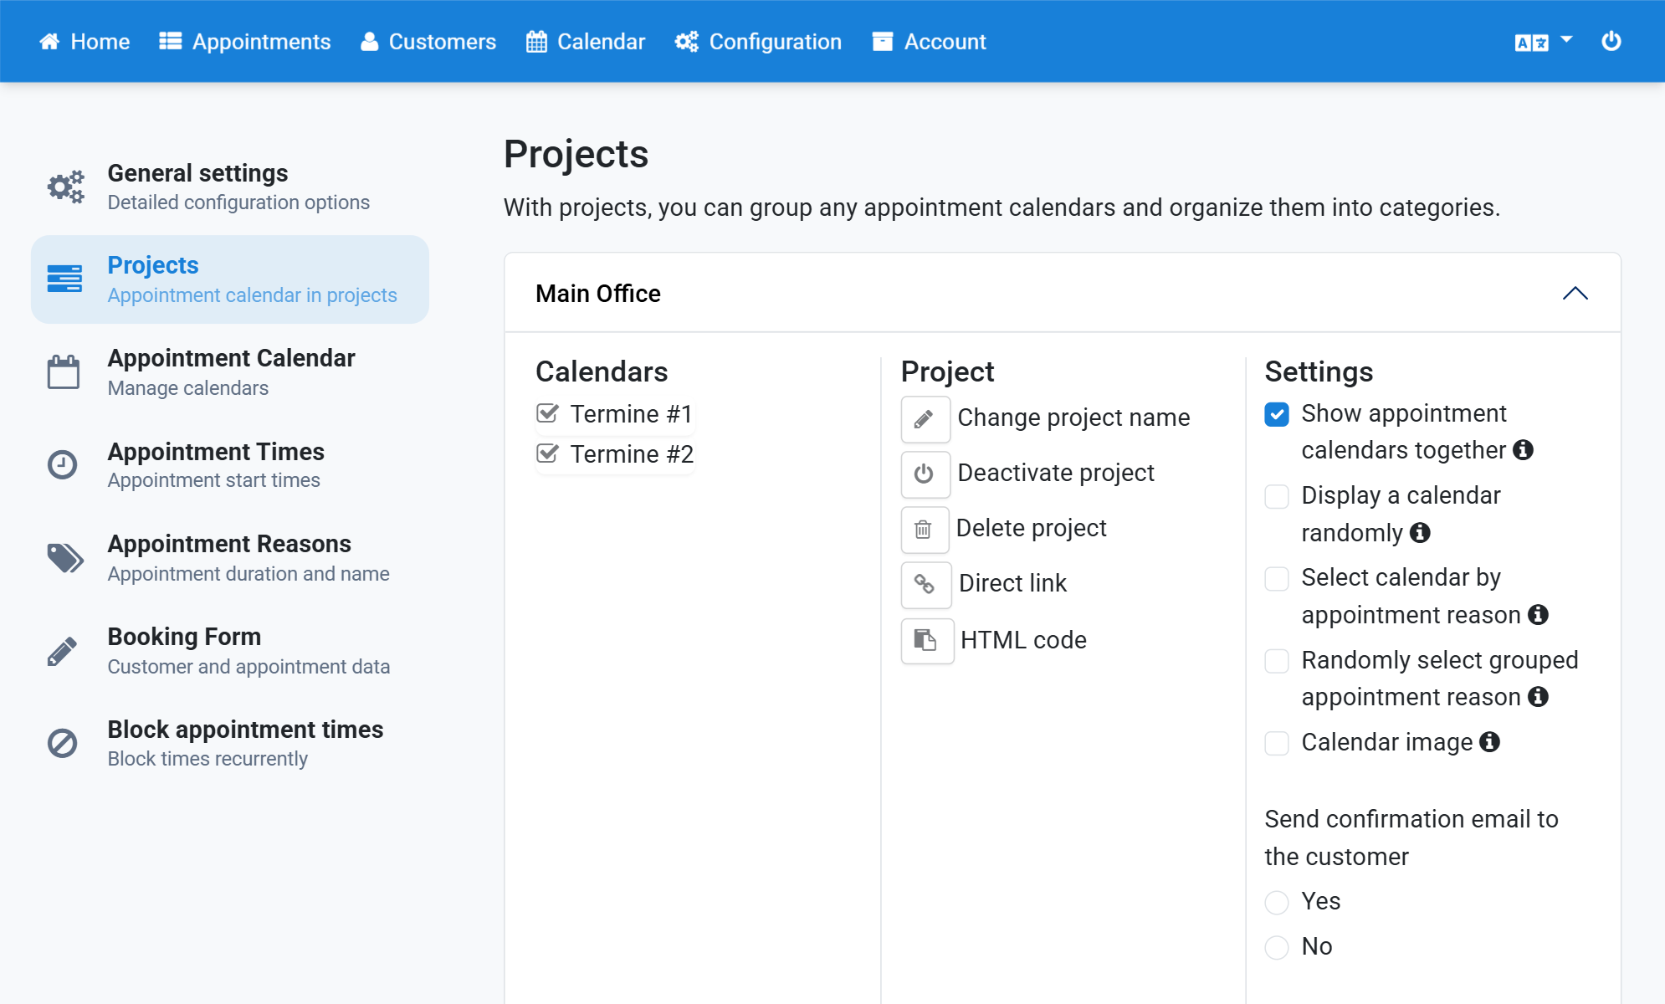This screenshot has height=1004, width=1665.
Task: Click the paste icon for HTML code
Action: 927,641
